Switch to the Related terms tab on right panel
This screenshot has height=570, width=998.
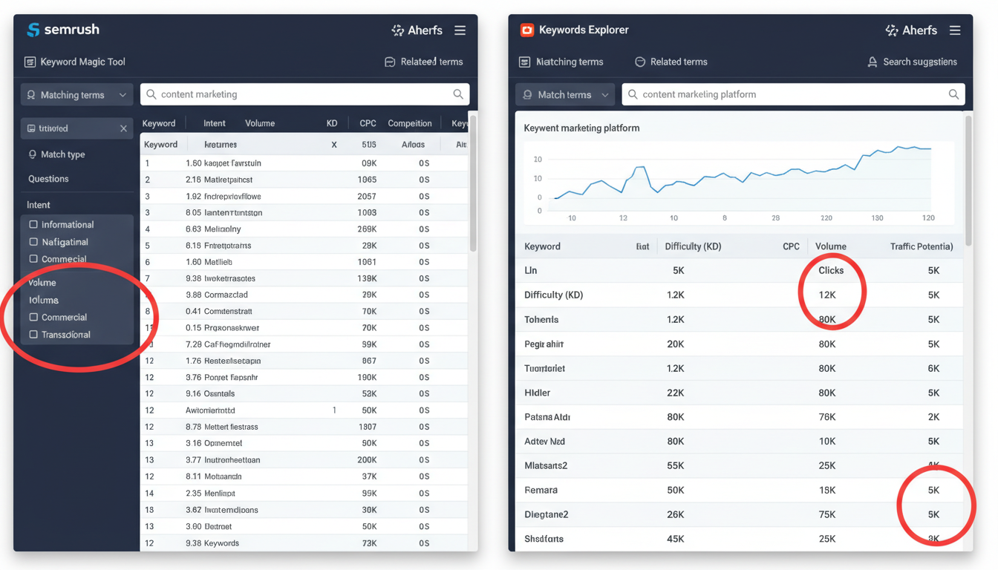[671, 62]
